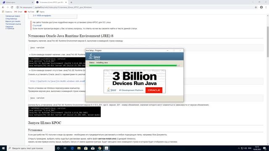Switch to Java installer taskbar icon
The width and height of the screenshot is (269, 151).
pyautogui.click(x=106, y=148)
